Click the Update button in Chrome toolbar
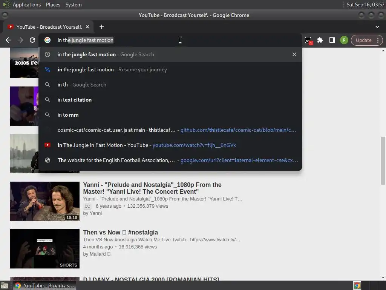This screenshot has width=386, height=290. point(364,40)
